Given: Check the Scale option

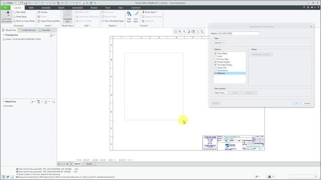Looking at the screenshot, I should click(215, 56).
